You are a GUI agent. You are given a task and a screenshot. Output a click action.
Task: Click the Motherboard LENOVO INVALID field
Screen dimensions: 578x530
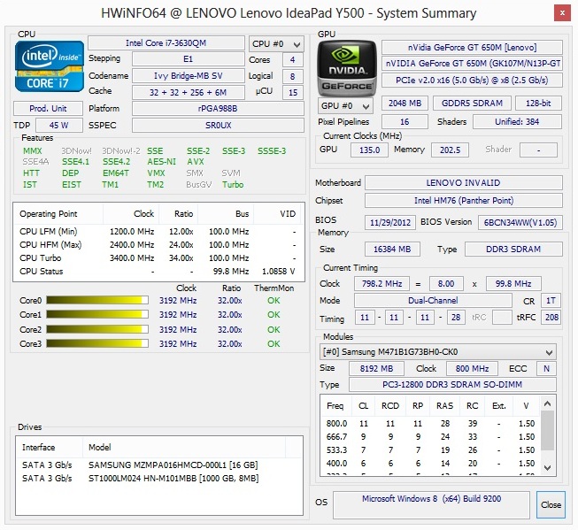click(463, 183)
